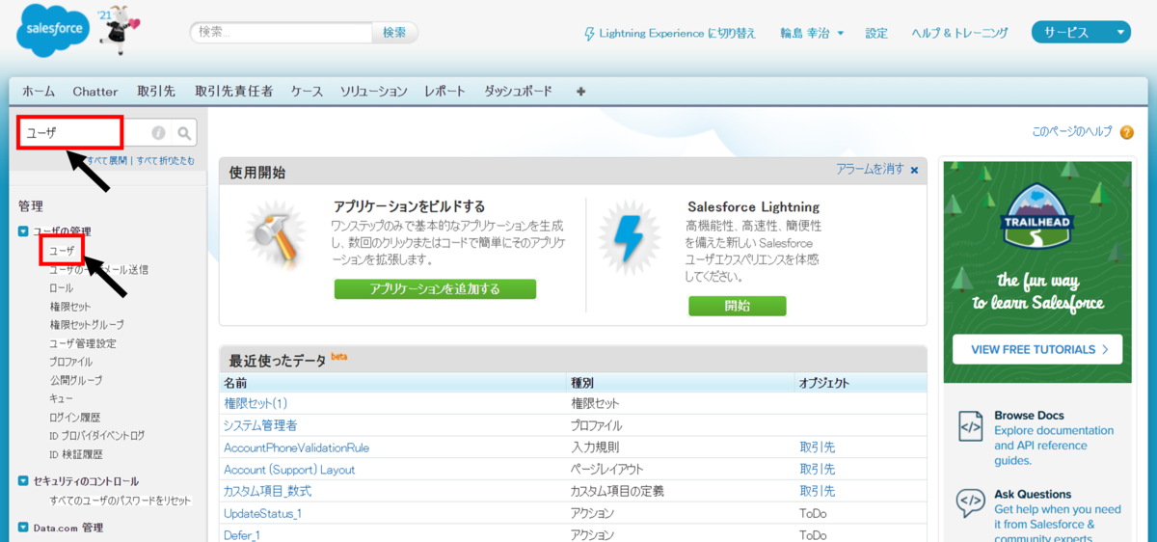Close the 使用開始 panel with X icon
Screen dimensions: 1157x542
coord(914,170)
